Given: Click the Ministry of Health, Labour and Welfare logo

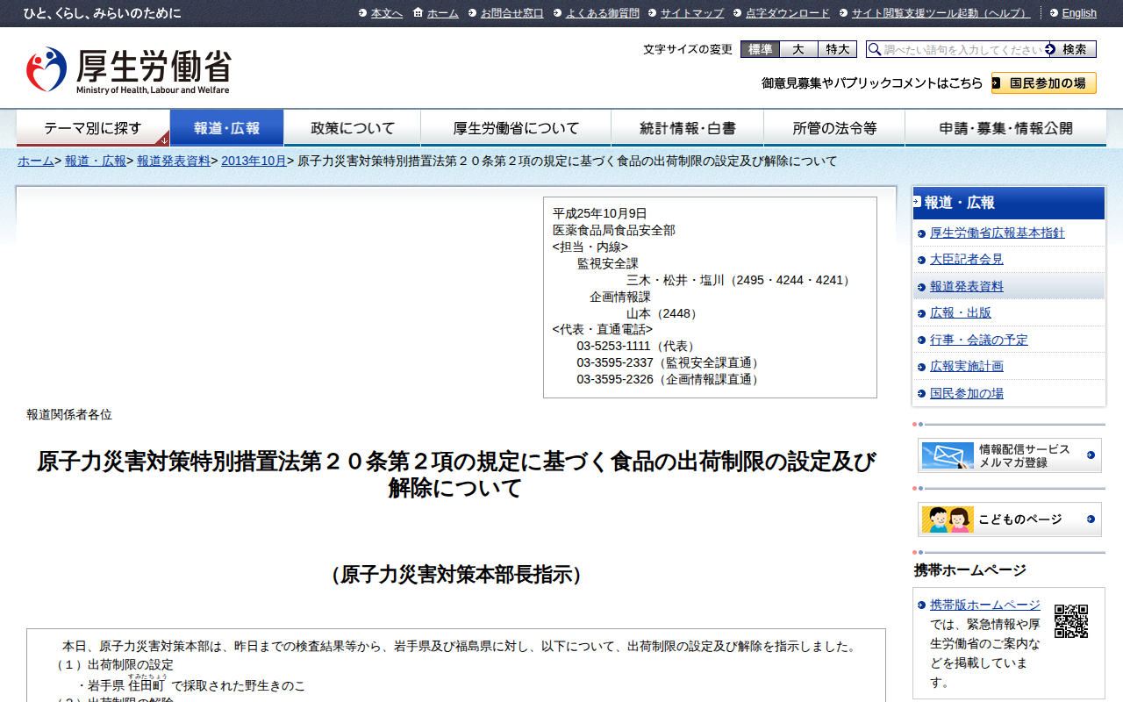Looking at the screenshot, I should pyautogui.click(x=128, y=70).
